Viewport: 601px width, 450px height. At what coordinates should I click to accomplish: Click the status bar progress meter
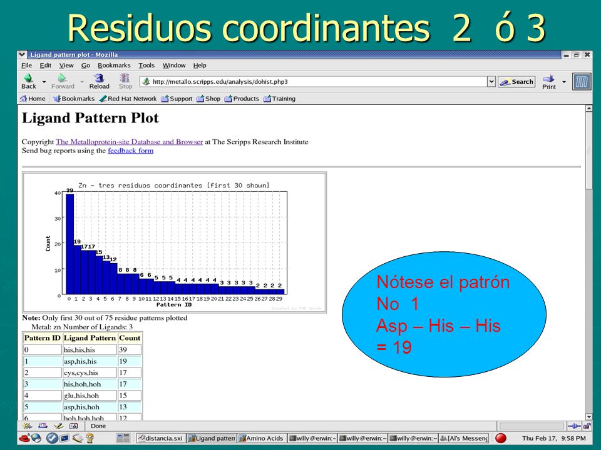pos(532,426)
